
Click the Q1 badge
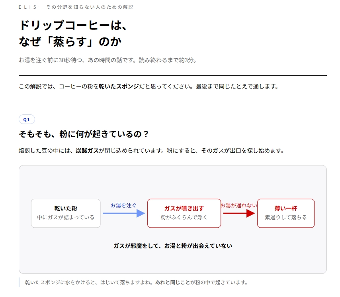point(27,120)
